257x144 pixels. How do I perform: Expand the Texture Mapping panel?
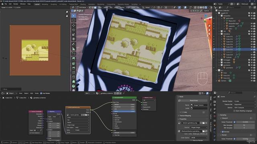pyautogui.click(x=185, y=116)
